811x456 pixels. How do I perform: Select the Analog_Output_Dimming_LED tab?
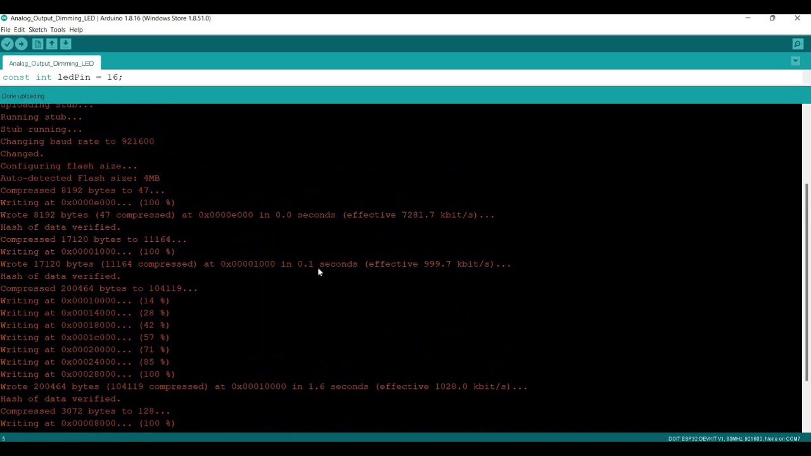click(x=51, y=63)
